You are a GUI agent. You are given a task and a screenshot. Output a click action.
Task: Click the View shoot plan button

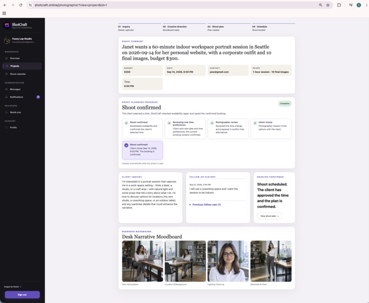pos(270,216)
